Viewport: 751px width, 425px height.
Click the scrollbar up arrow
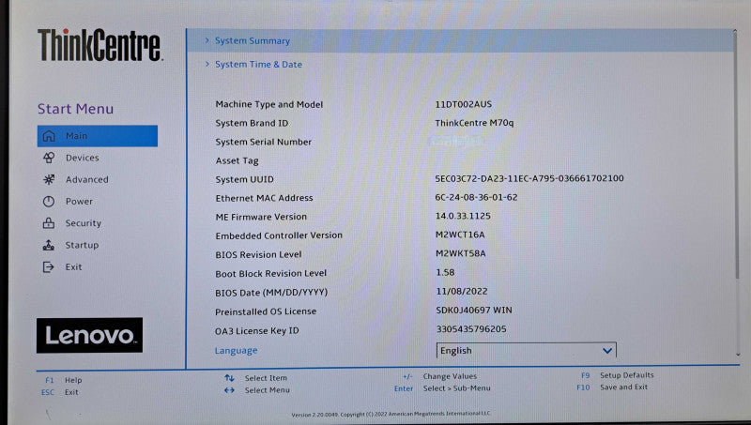point(735,32)
